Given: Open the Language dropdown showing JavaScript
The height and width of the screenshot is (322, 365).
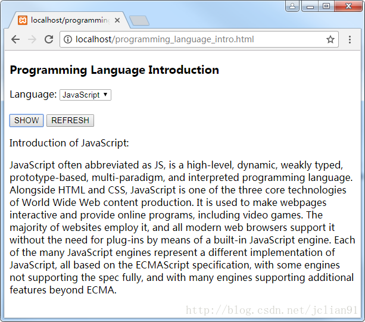Looking at the screenshot, I should (85, 95).
